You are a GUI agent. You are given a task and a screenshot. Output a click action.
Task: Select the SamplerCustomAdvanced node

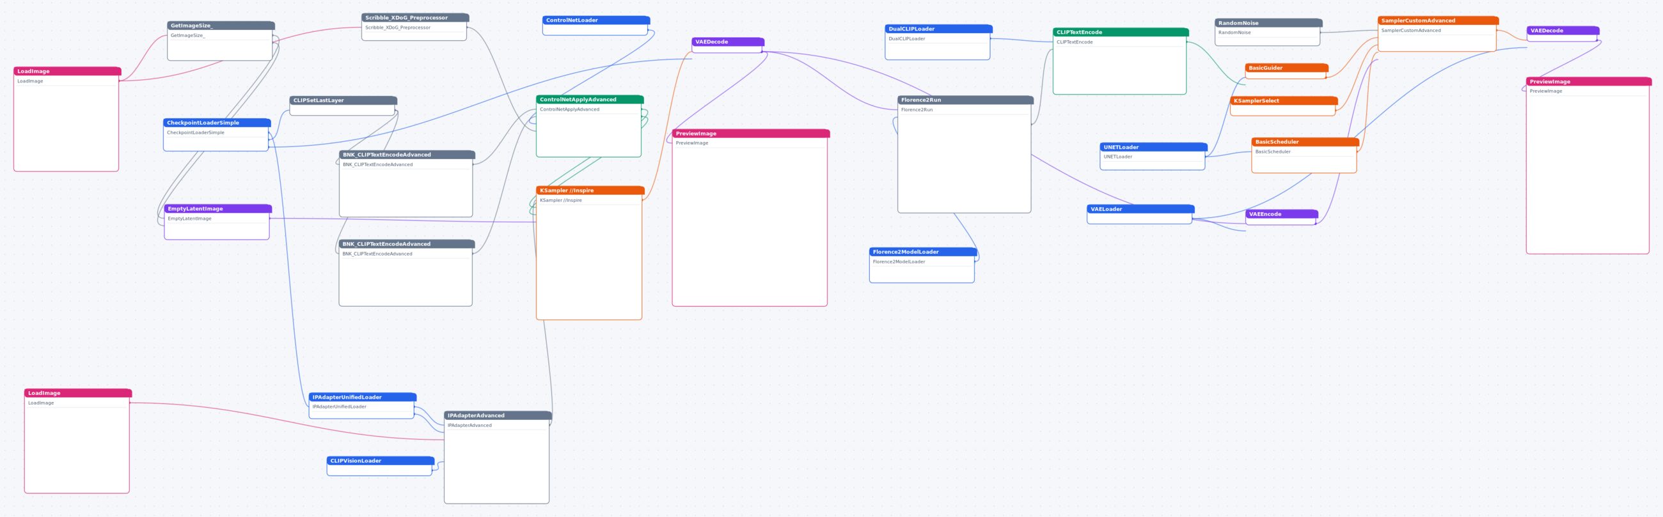tap(1438, 33)
